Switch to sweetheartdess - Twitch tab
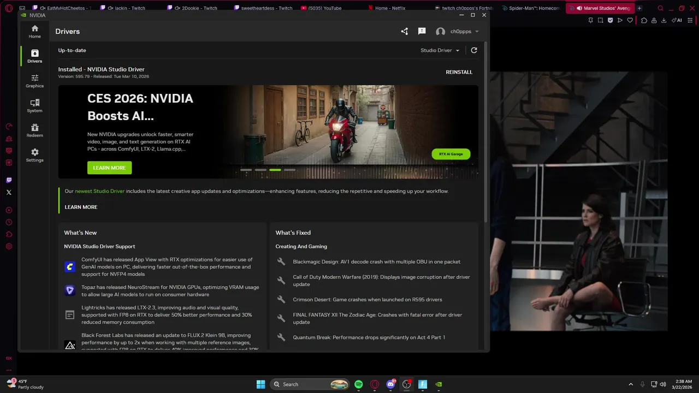 pos(263,8)
